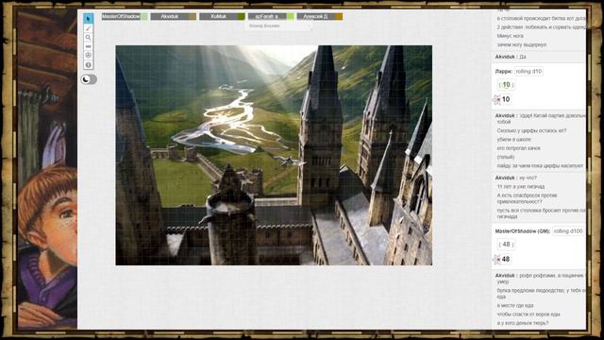The image size is (604, 340).
Task: Click the 'Akviduk : Да' chat message
Action: click(x=511, y=57)
